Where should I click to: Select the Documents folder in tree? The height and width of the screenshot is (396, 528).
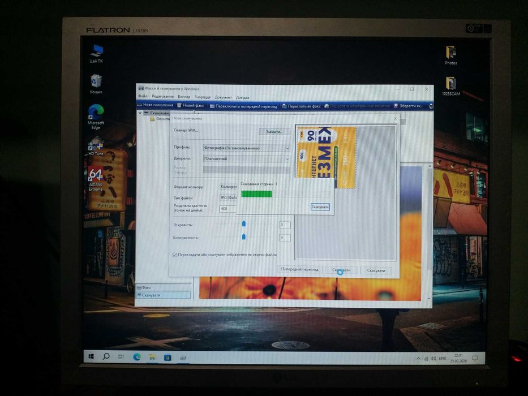160,119
